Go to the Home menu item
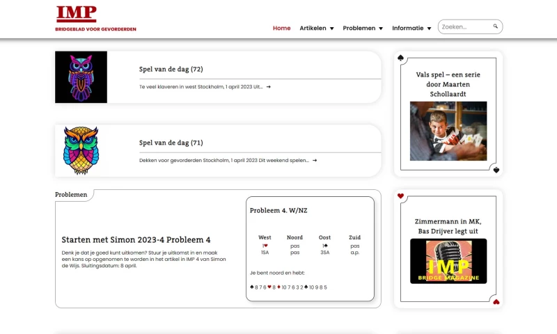The image size is (557, 334). (x=281, y=29)
